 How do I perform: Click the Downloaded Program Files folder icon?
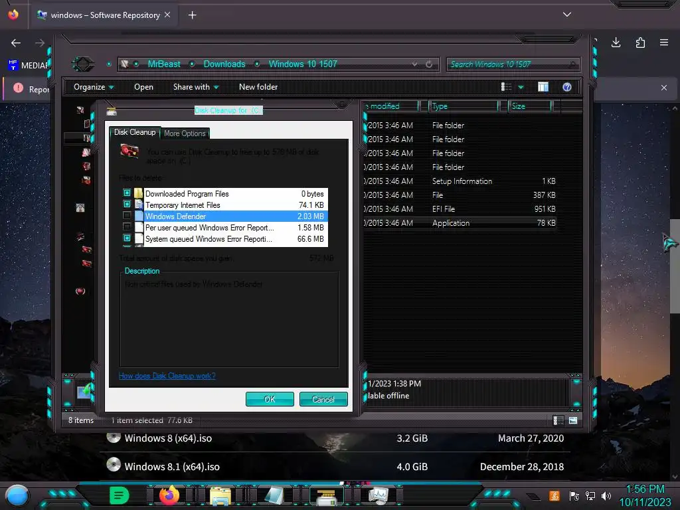point(138,193)
